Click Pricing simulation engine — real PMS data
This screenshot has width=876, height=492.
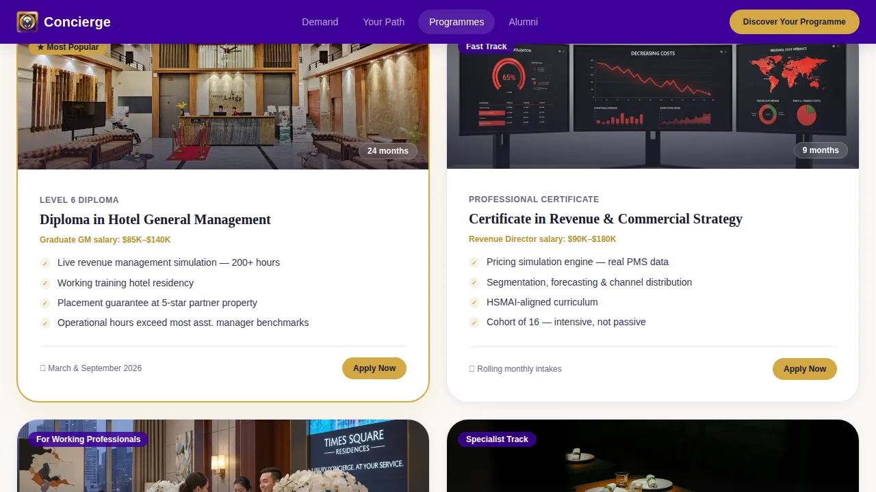(578, 262)
